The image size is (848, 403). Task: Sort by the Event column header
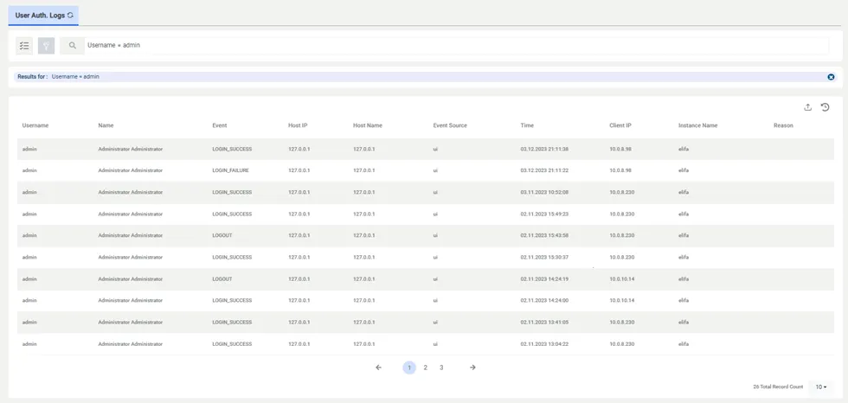tap(220, 125)
